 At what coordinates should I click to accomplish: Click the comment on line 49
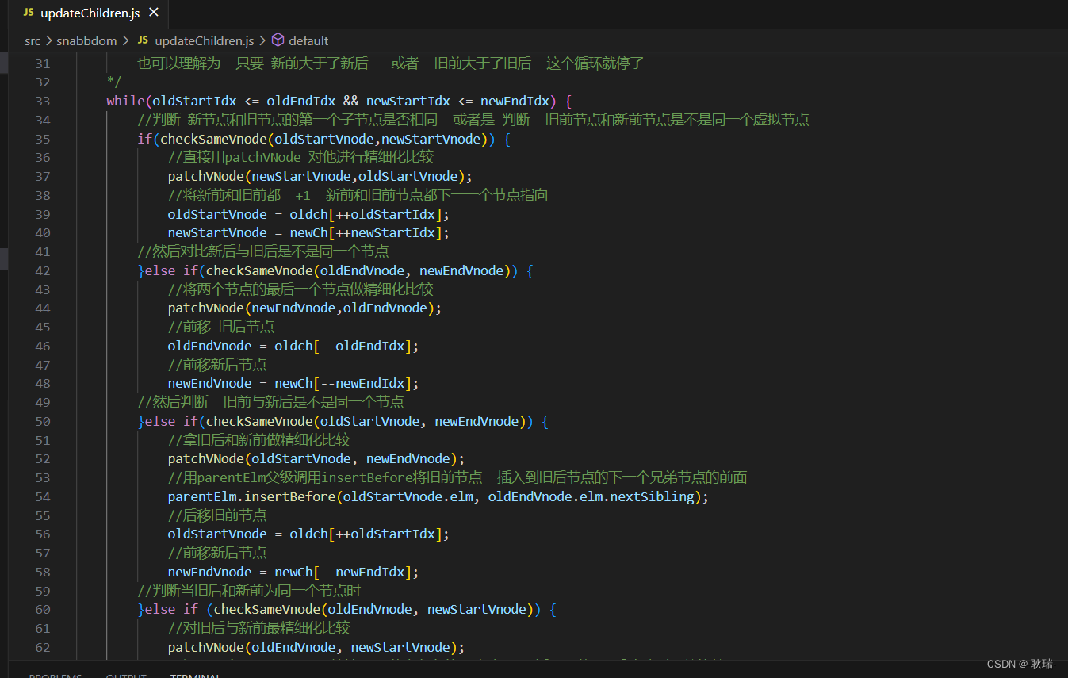pos(271,402)
